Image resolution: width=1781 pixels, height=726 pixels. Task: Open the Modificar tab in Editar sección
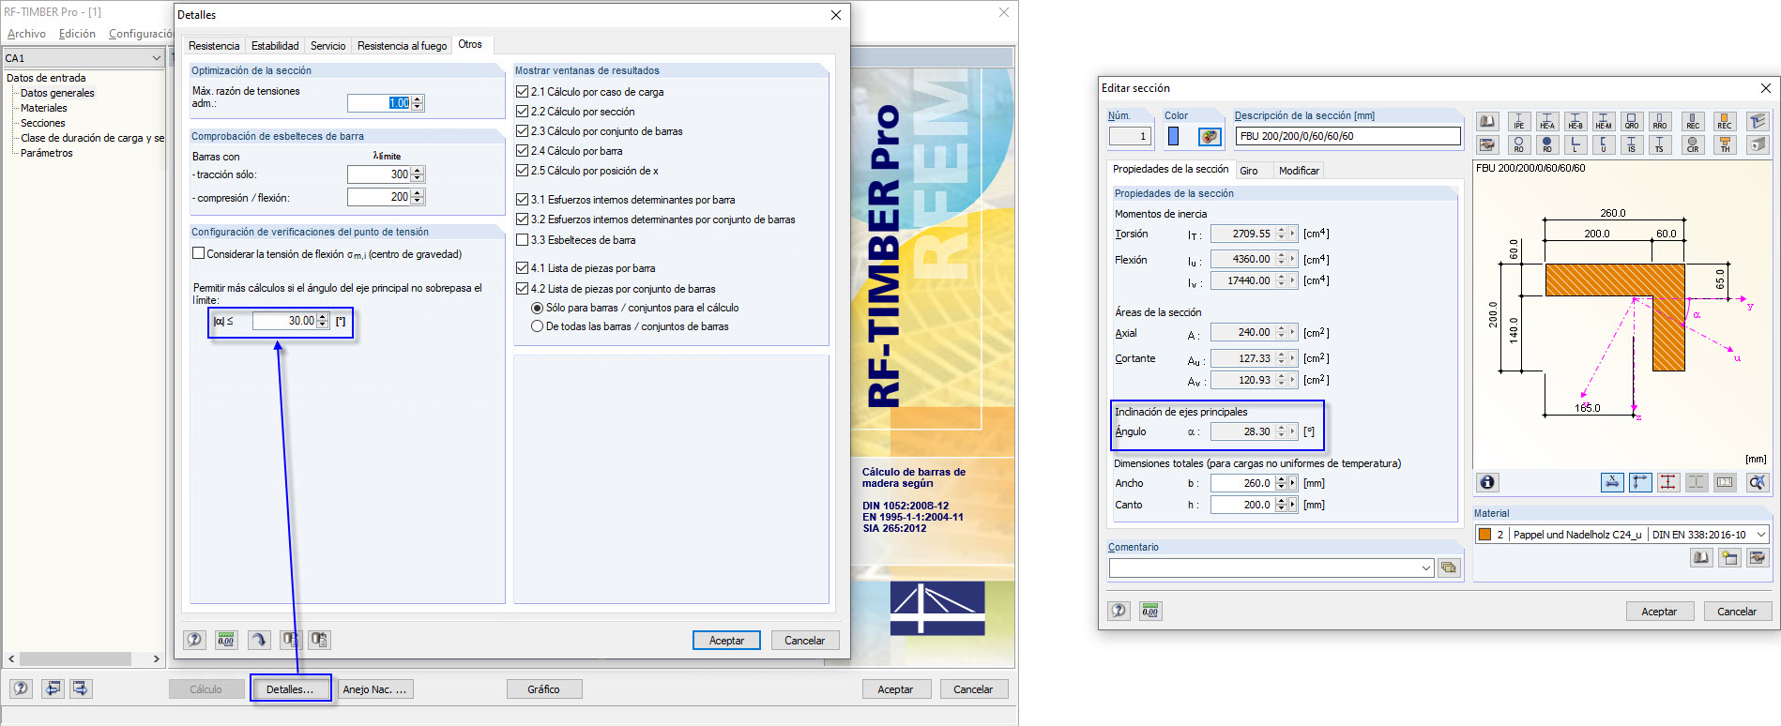click(1299, 171)
